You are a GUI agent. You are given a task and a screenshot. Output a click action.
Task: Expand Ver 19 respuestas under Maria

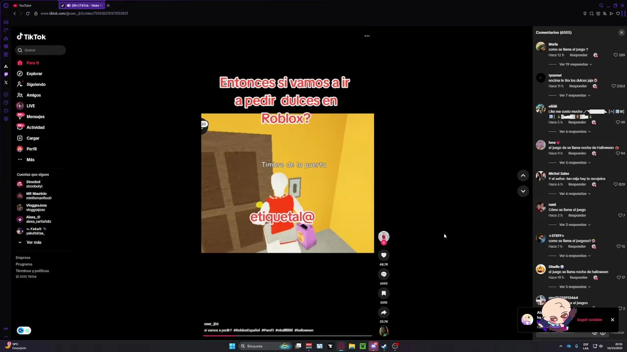coord(576,65)
